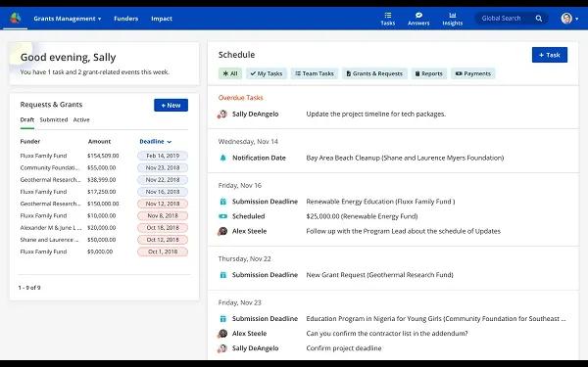Toggle the Grants & Requests filter

click(x=374, y=73)
